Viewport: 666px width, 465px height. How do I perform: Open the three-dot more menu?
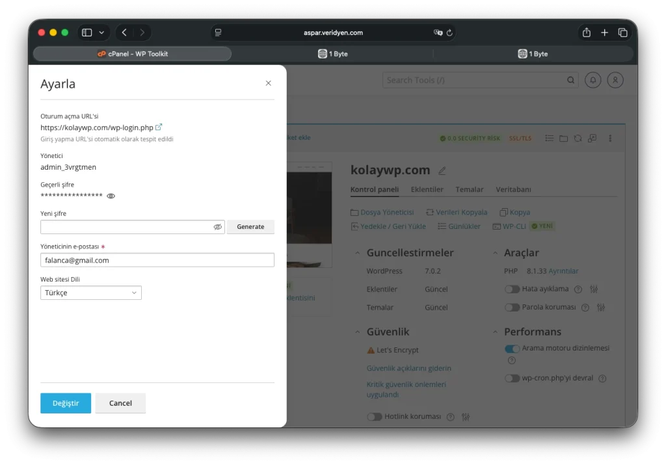610,139
